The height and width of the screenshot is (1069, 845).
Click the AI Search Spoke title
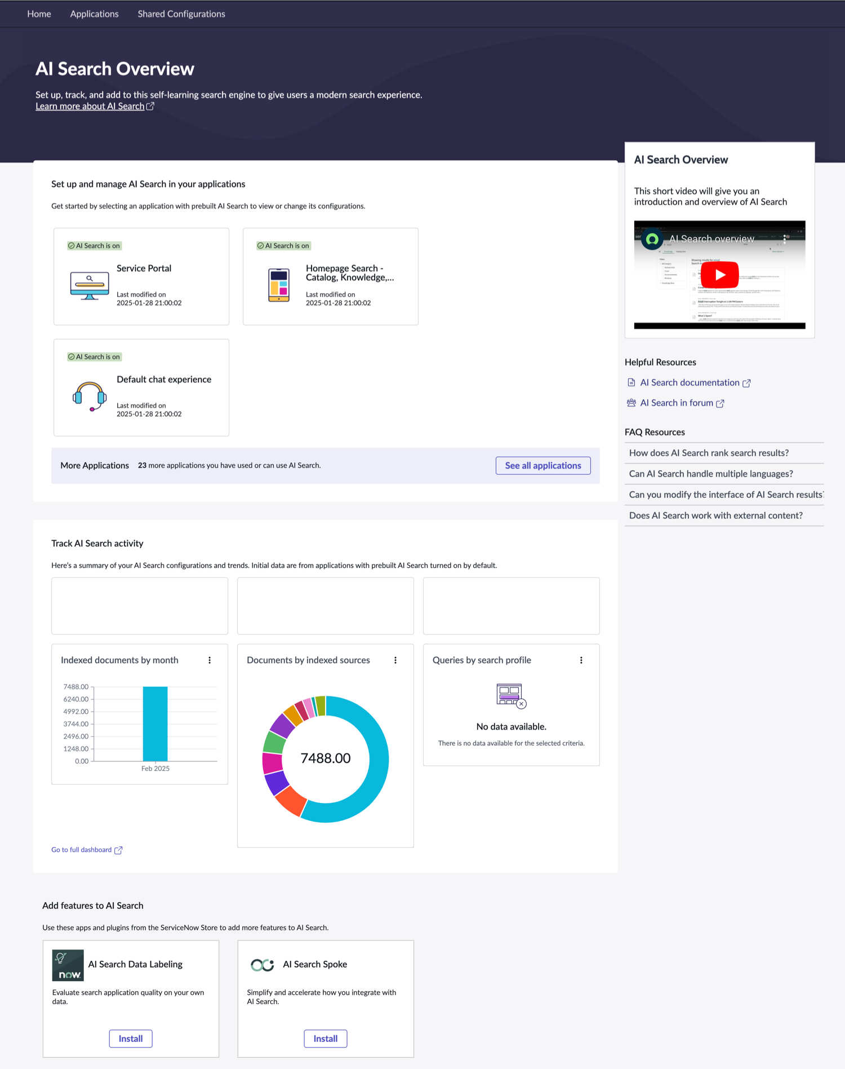[315, 964]
